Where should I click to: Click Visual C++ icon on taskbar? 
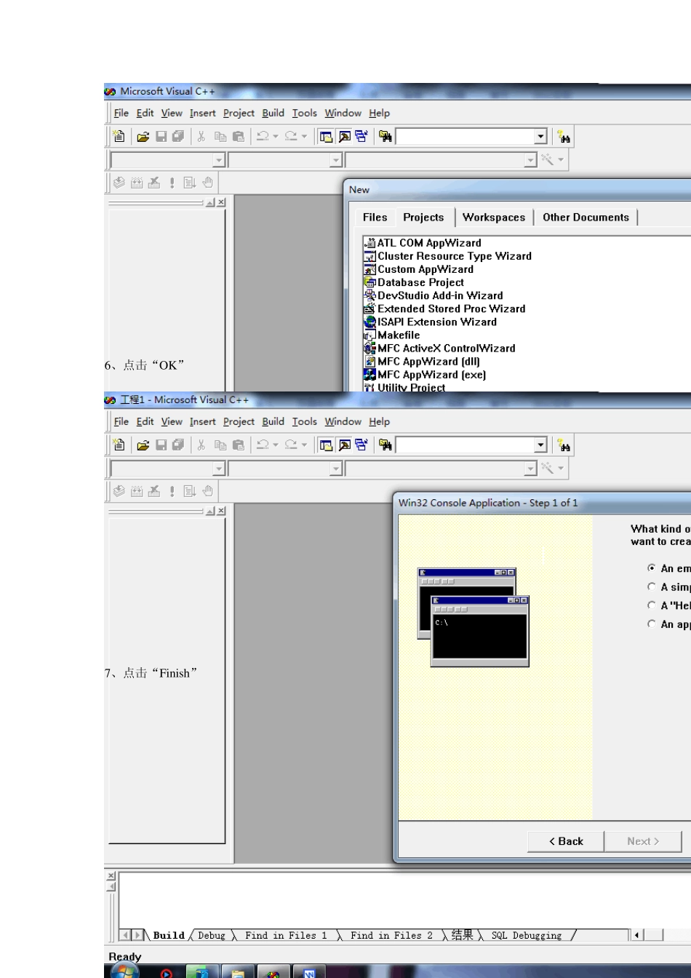tap(273, 973)
